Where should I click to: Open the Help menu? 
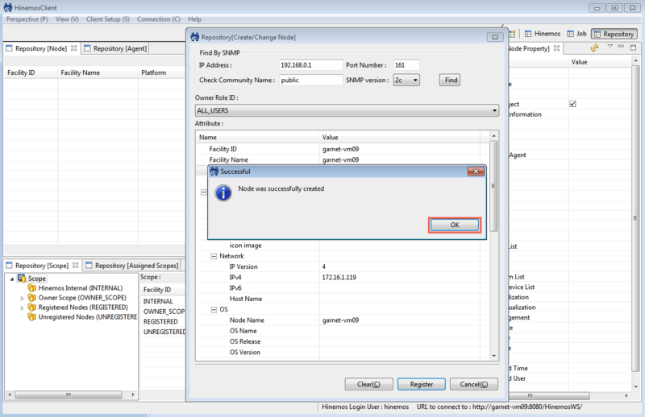194,19
